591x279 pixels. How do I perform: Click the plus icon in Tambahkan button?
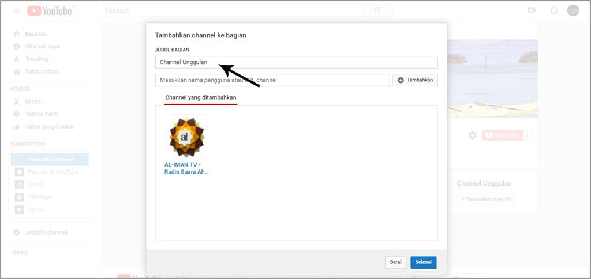pyautogui.click(x=401, y=80)
